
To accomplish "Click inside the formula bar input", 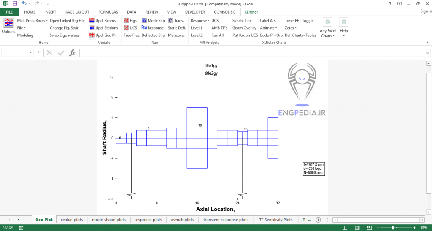I will coord(253,53).
